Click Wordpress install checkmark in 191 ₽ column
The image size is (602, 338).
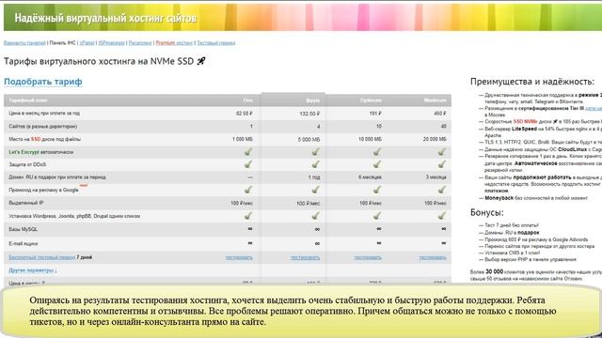377,216
